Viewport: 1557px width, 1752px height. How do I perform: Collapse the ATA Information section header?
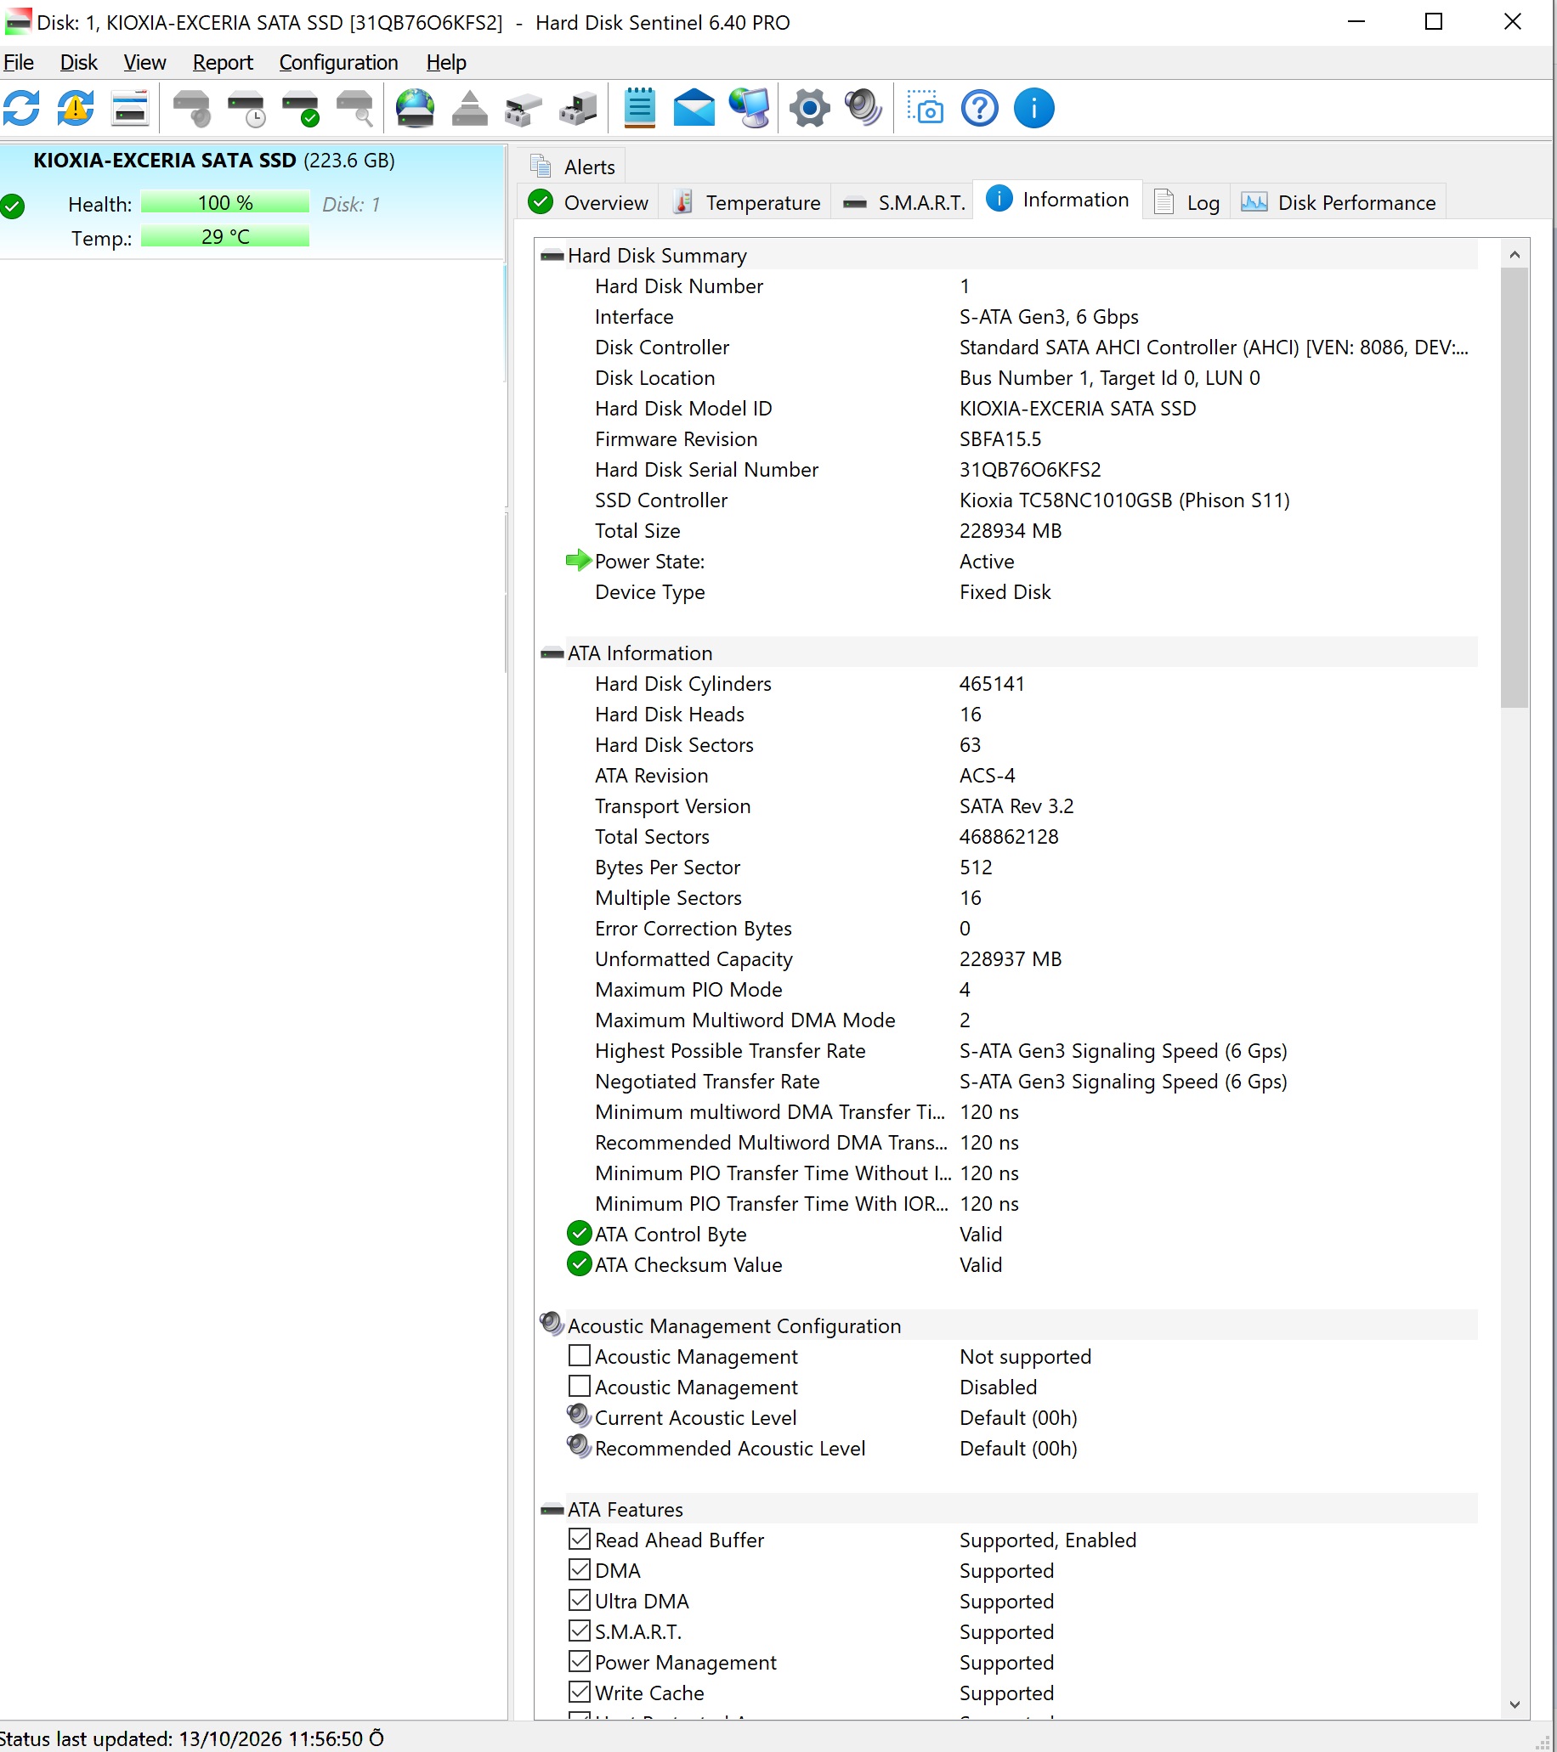pyautogui.click(x=1007, y=653)
